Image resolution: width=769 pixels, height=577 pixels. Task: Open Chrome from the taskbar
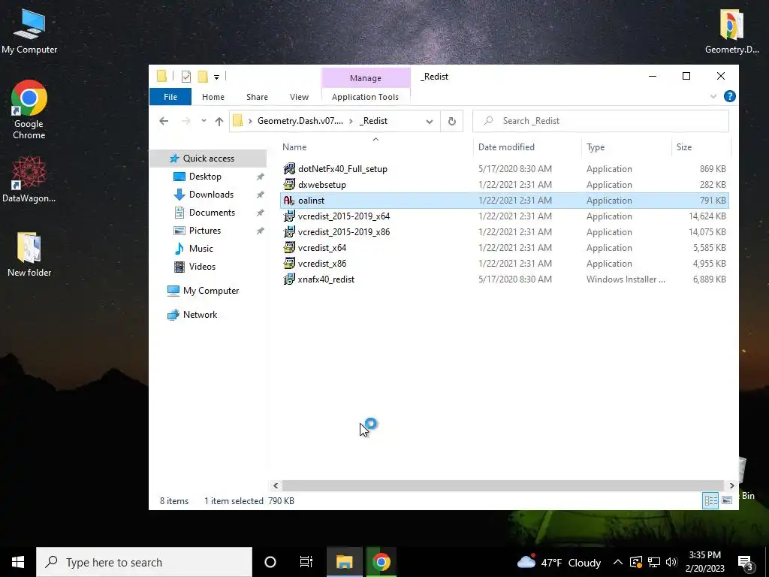click(381, 562)
